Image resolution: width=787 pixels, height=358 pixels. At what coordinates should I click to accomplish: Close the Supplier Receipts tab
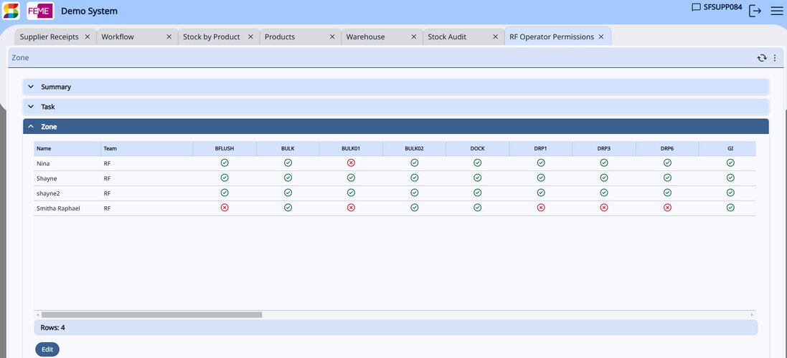point(88,37)
